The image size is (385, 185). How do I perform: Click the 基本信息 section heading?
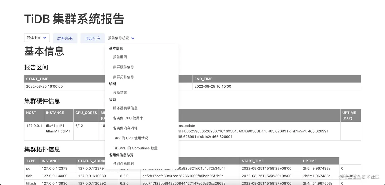(x=44, y=51)
